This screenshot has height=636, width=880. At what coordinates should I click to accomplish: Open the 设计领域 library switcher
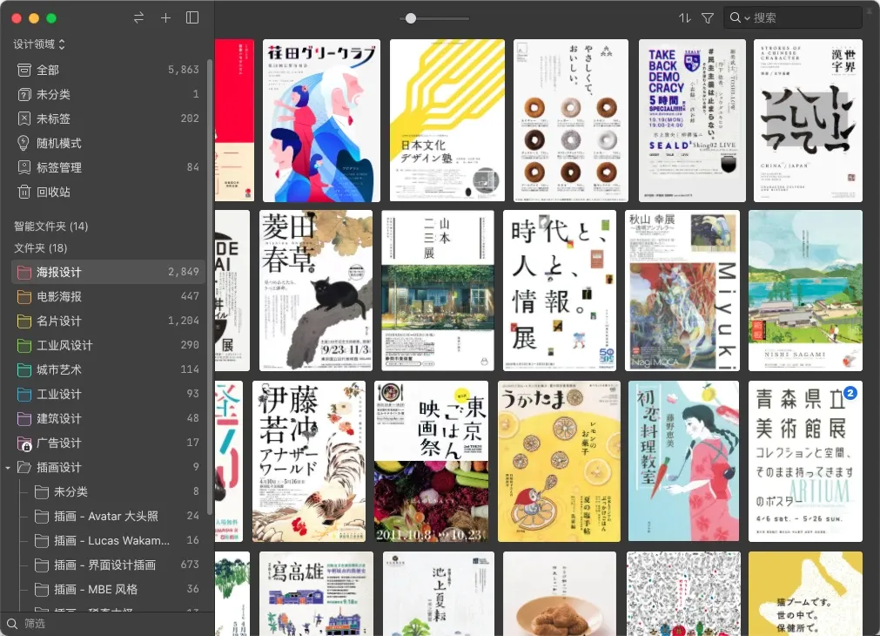[x=39, y=44]
